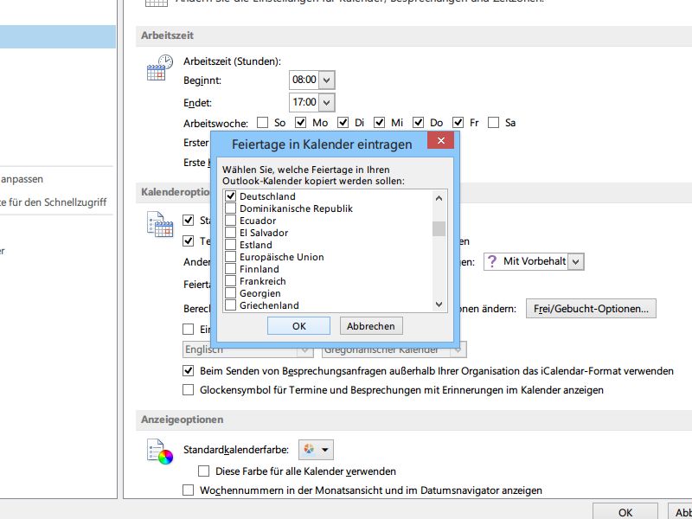Screen dimensions: 692x519
Task: Click the Endet 17:00 time field
Action: coord(304,102)
